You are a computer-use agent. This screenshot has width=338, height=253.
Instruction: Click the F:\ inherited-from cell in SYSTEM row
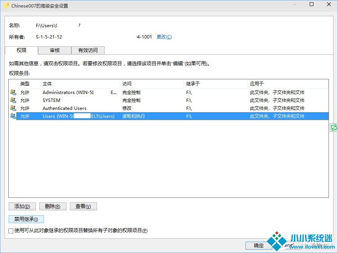(189, 100)
